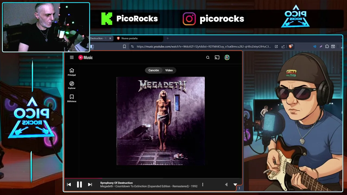Click the music.youtube.com URL field
The image size is (347, 195).
pos(204,47)
